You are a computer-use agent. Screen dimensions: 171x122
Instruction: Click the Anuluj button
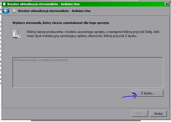point(158,113)
